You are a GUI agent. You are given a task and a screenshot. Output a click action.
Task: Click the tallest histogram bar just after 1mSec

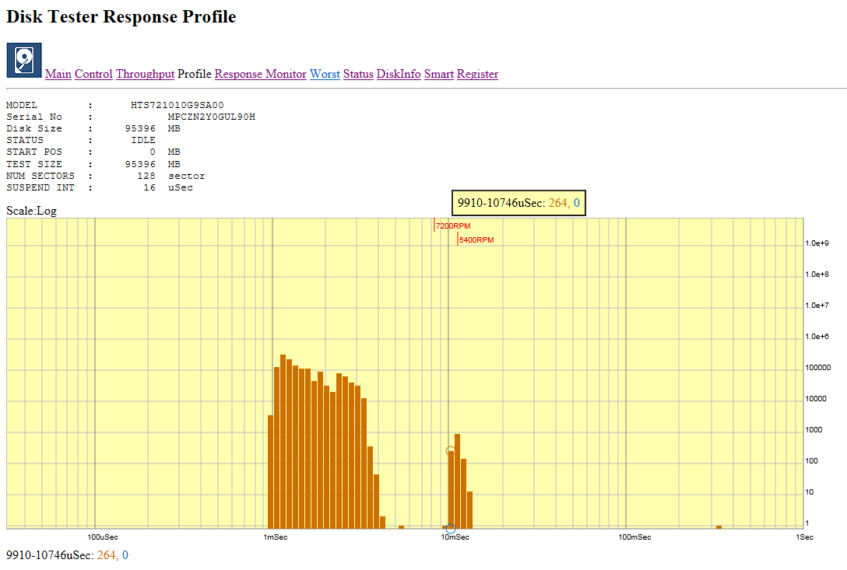[x=283, y=442]
